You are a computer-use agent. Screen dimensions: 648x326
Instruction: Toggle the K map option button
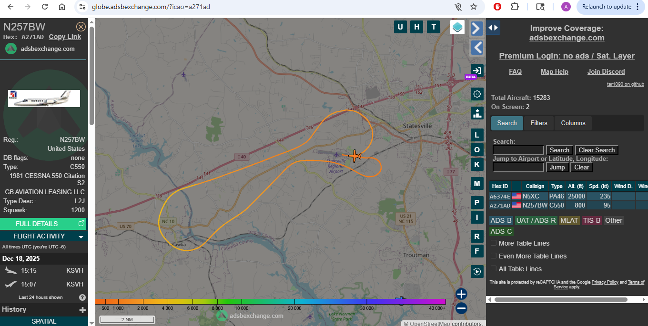[x=477, y=165]
